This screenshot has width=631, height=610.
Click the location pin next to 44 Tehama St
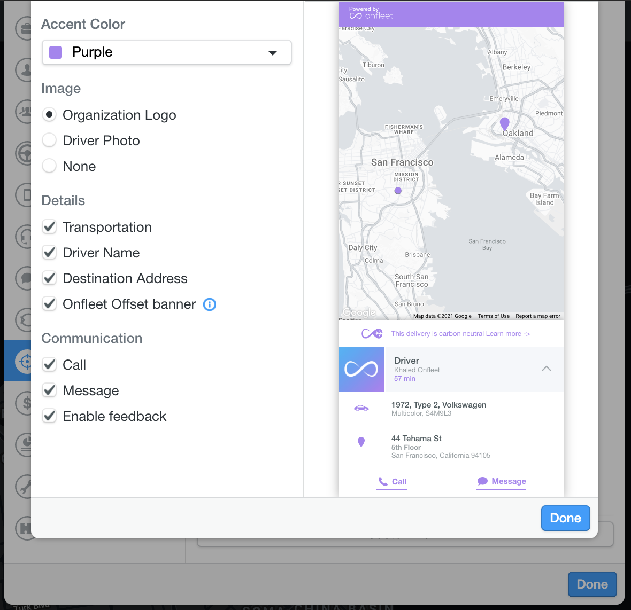coord(361,442)
